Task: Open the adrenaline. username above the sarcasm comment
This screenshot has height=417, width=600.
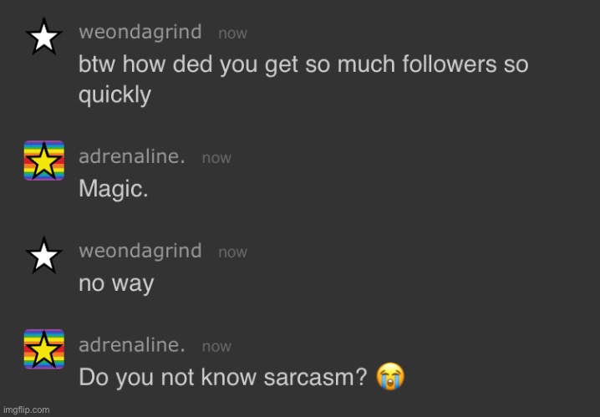Action: coord(131,344)
